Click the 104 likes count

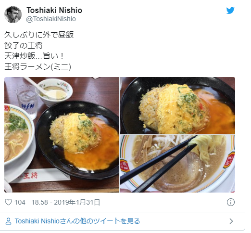[20, 202]
